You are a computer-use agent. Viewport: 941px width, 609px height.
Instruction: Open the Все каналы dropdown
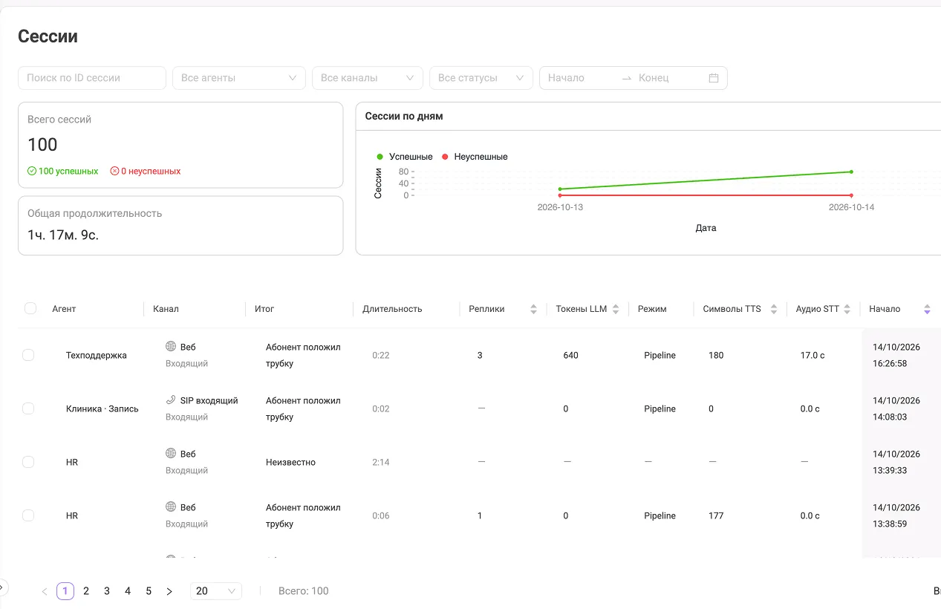coord(367,78)
